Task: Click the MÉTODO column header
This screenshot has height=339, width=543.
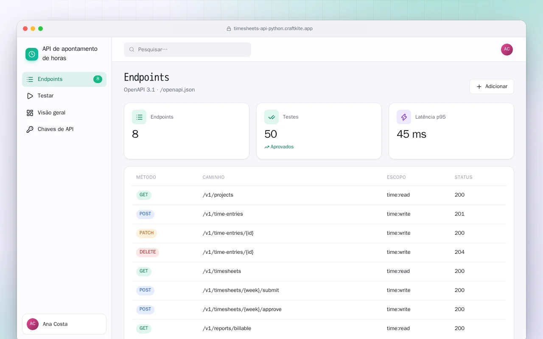Action: [146, 177]
